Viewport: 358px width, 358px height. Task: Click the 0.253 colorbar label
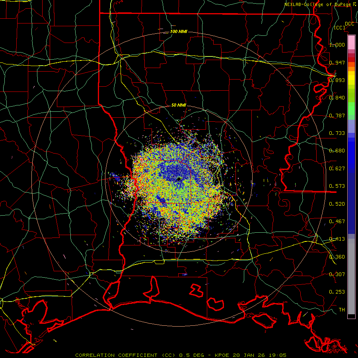click(337, 292)
